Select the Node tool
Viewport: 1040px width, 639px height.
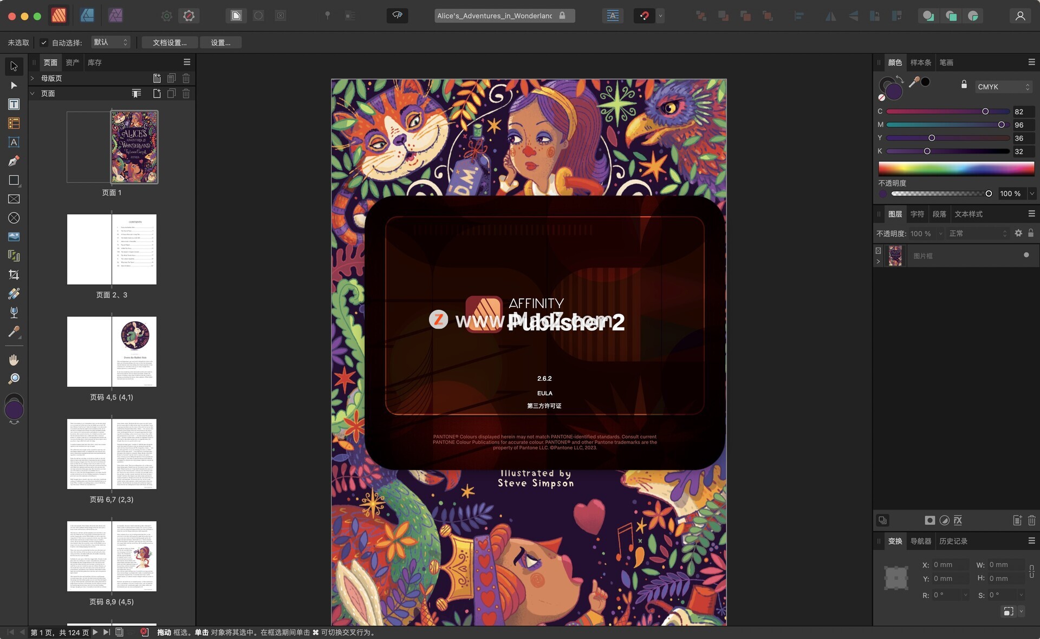(14, 86)
